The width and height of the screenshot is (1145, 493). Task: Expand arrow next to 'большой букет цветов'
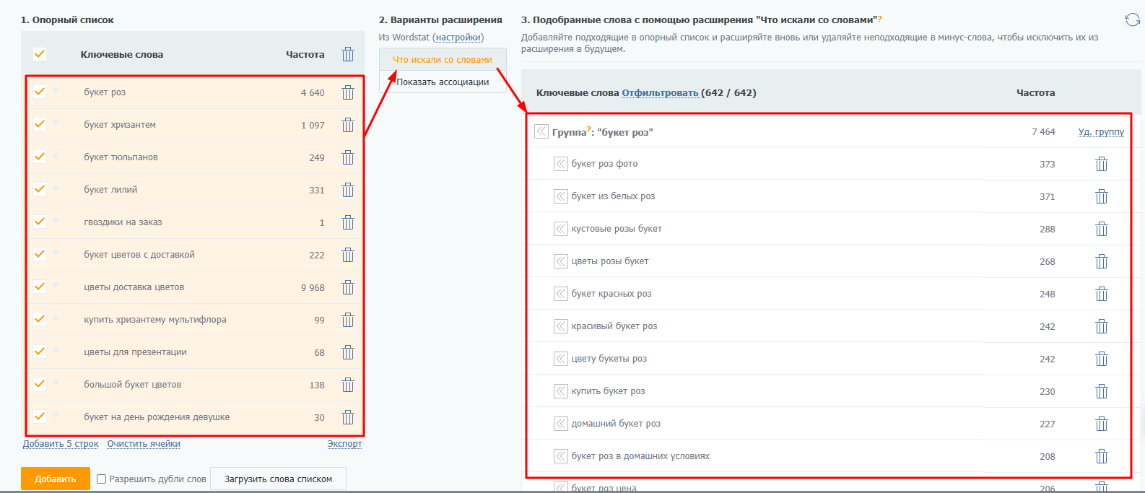click(x=56, y=383)
